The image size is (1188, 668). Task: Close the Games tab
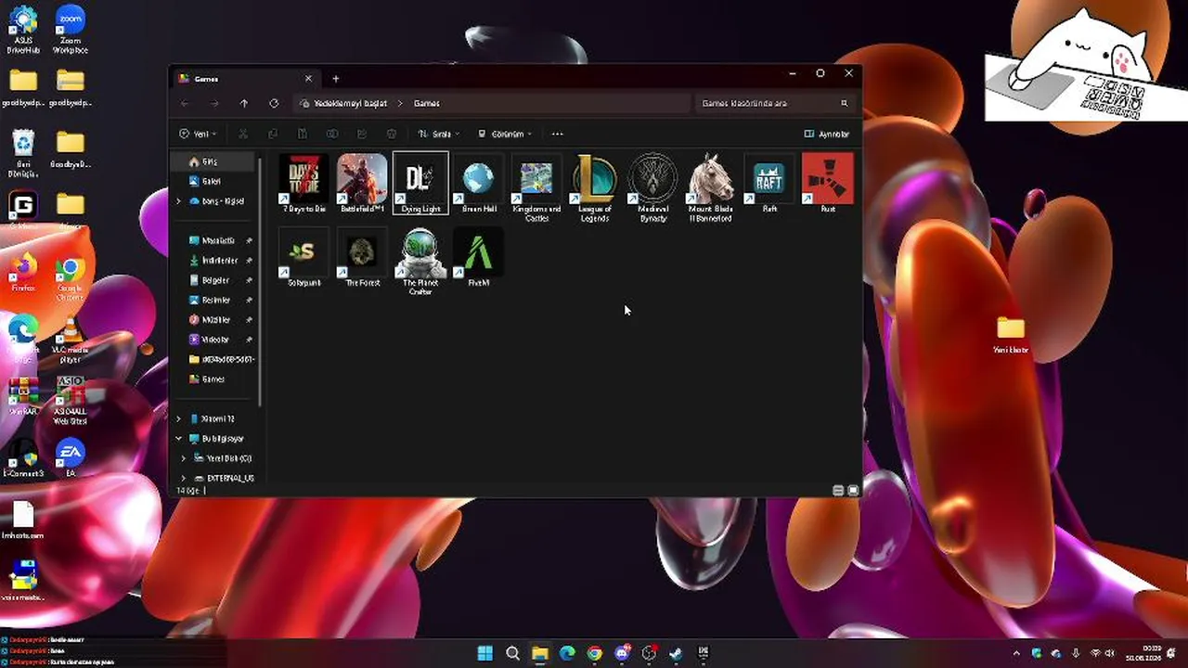point(308,79)
